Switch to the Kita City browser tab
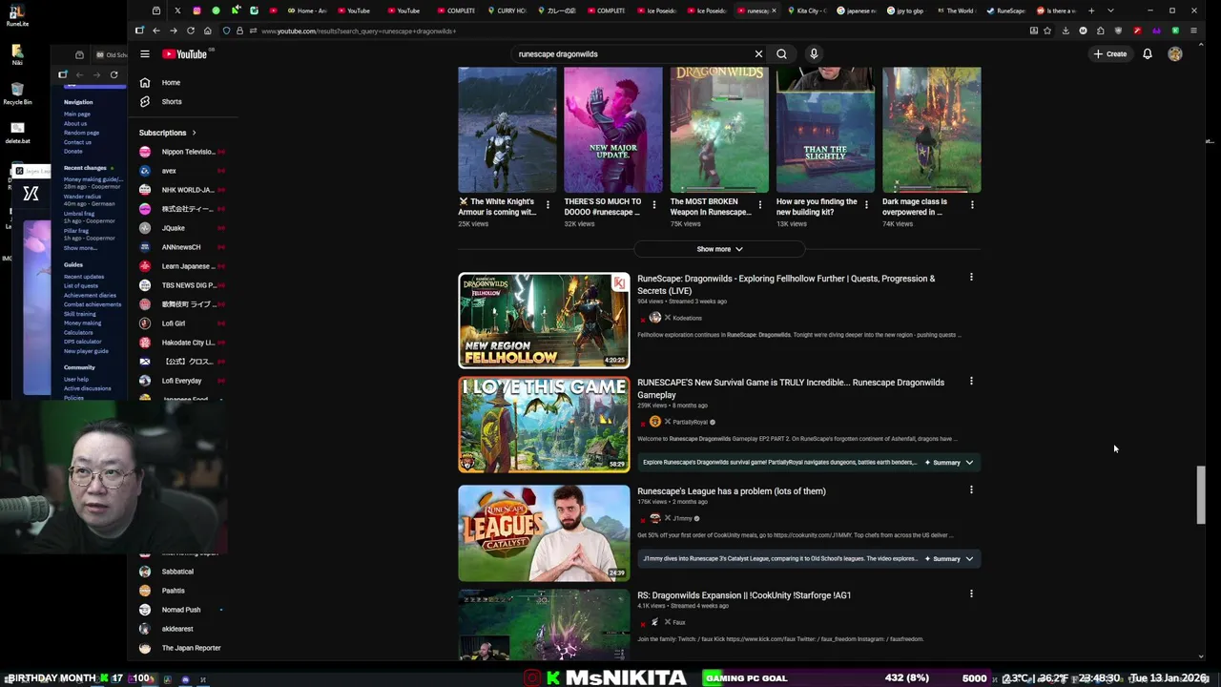Viewport: 1221px width, 687px height. 807,10
